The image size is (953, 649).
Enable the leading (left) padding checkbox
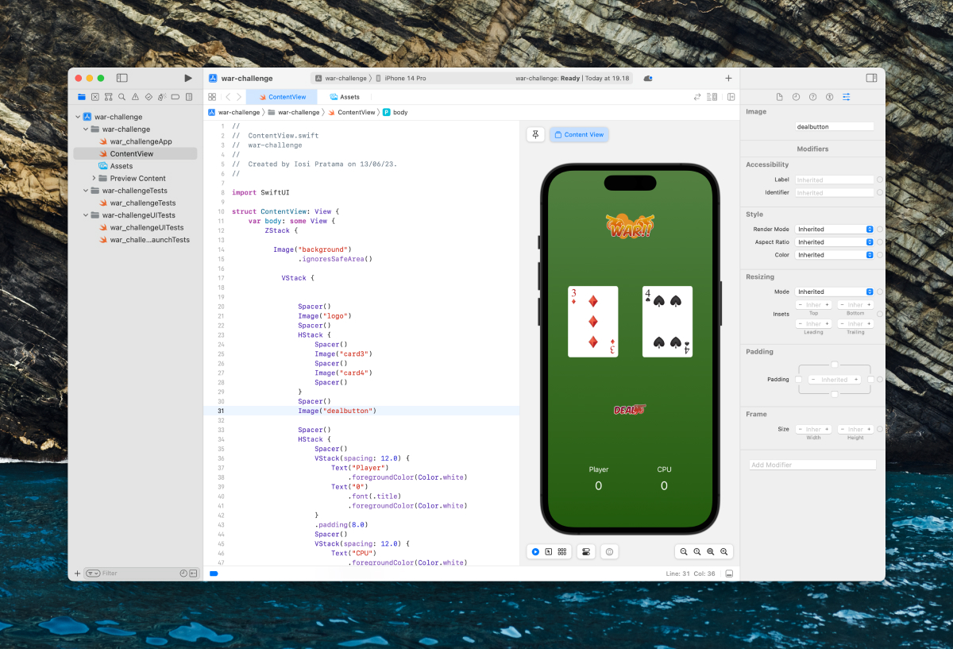pyautogui.click(x=798, y=380)
